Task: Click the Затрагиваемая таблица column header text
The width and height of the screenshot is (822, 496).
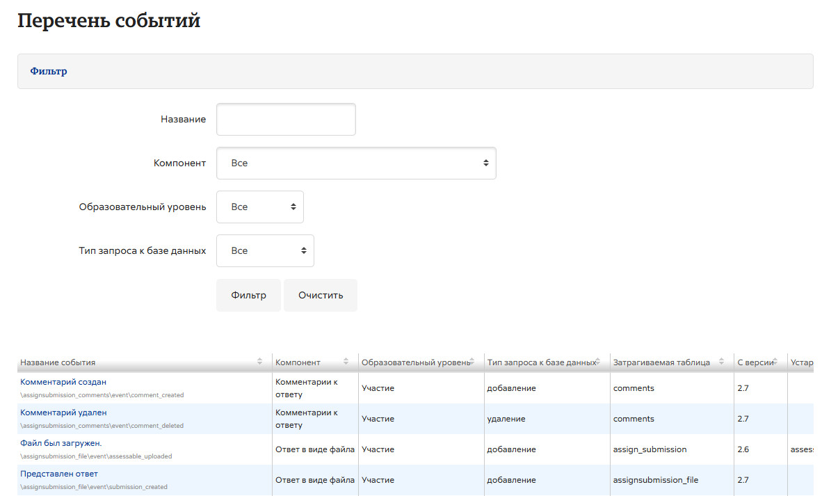Action: (x=661, y=362)
